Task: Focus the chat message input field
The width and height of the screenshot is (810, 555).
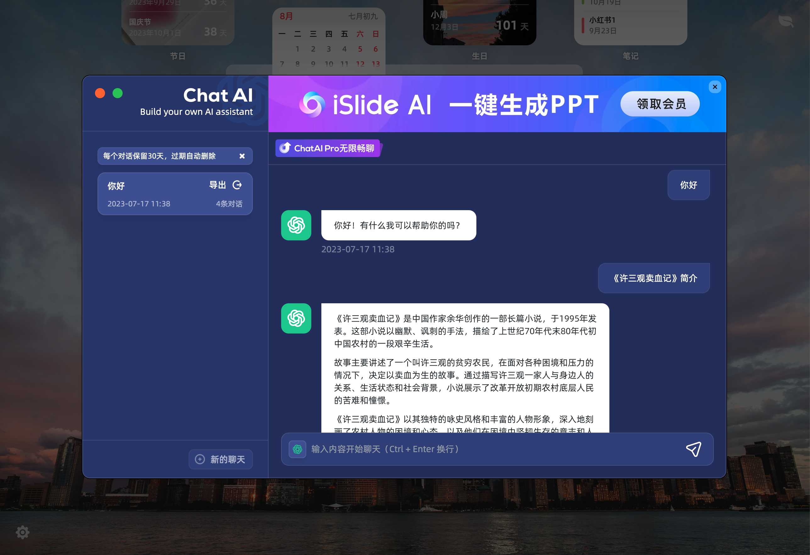Action: pos(488,449)
